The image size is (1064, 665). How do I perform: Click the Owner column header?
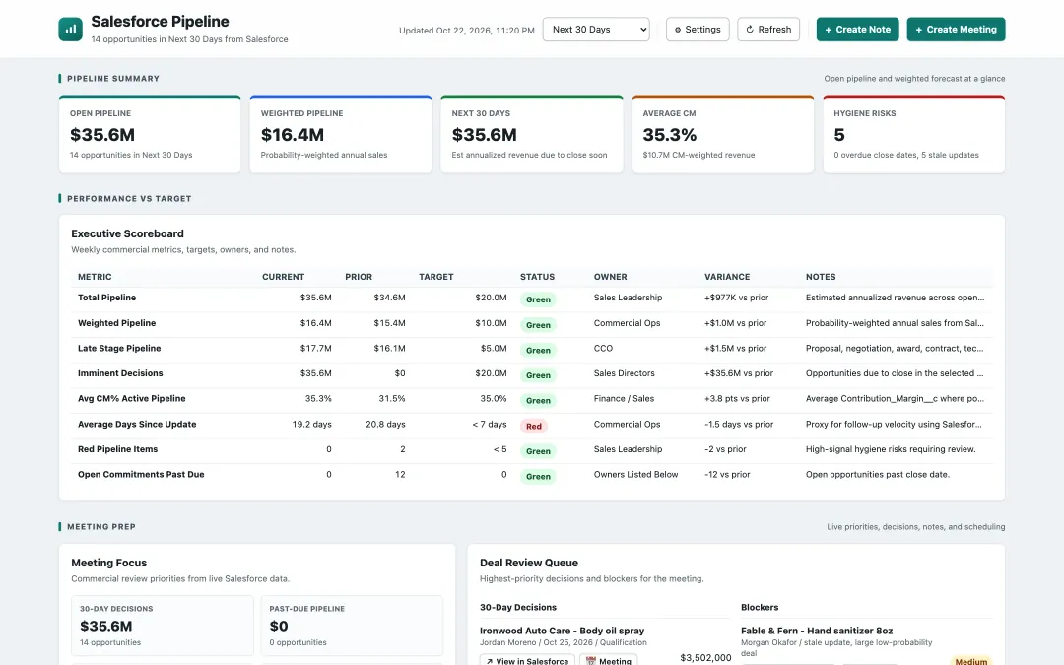coord(610,277)
